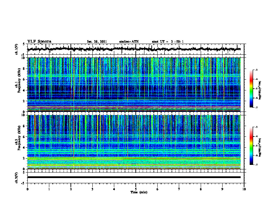Click the ch.1 waveform trace in top panel
This screenshot has height=212, width=275.
pyautogui.click(x=134, y=49)
